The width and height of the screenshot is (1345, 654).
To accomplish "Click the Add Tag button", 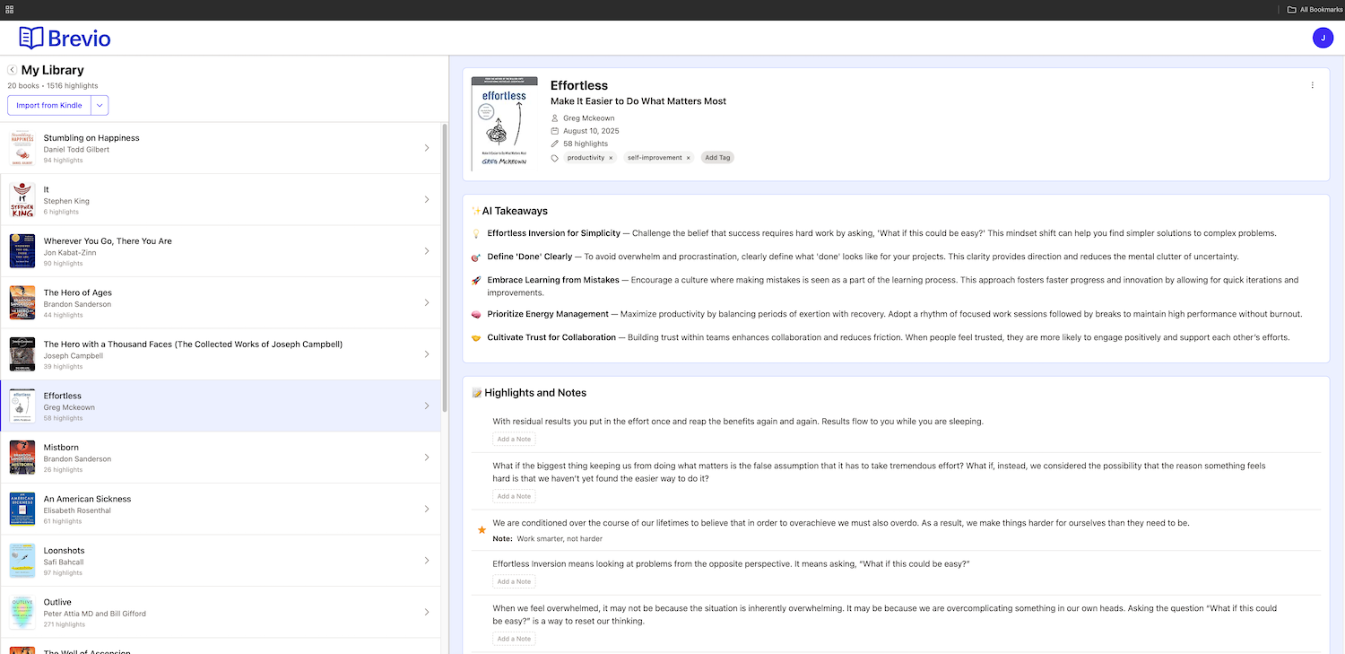I will tap(717, 158).
